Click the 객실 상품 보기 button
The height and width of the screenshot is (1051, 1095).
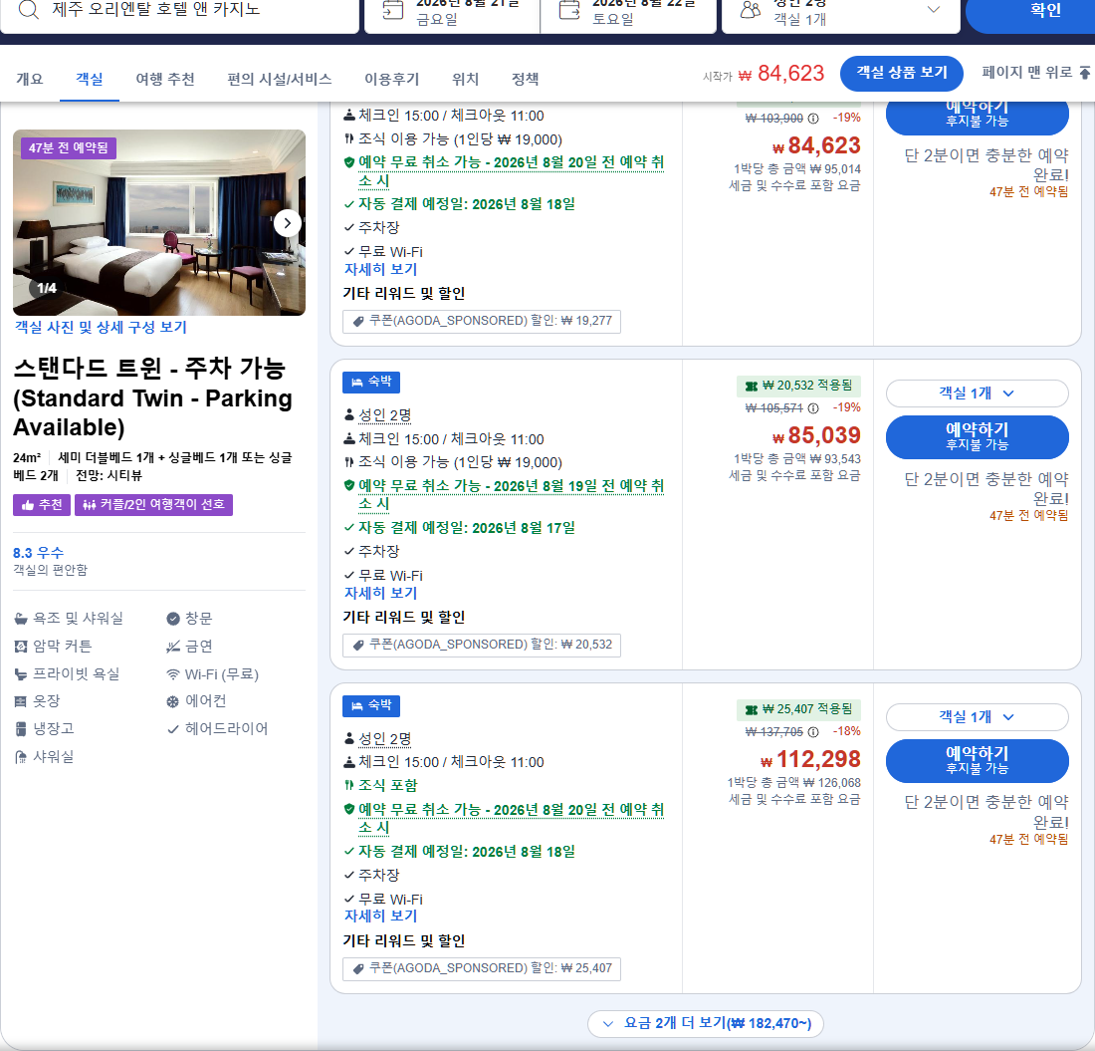click(x=902, y=73)
